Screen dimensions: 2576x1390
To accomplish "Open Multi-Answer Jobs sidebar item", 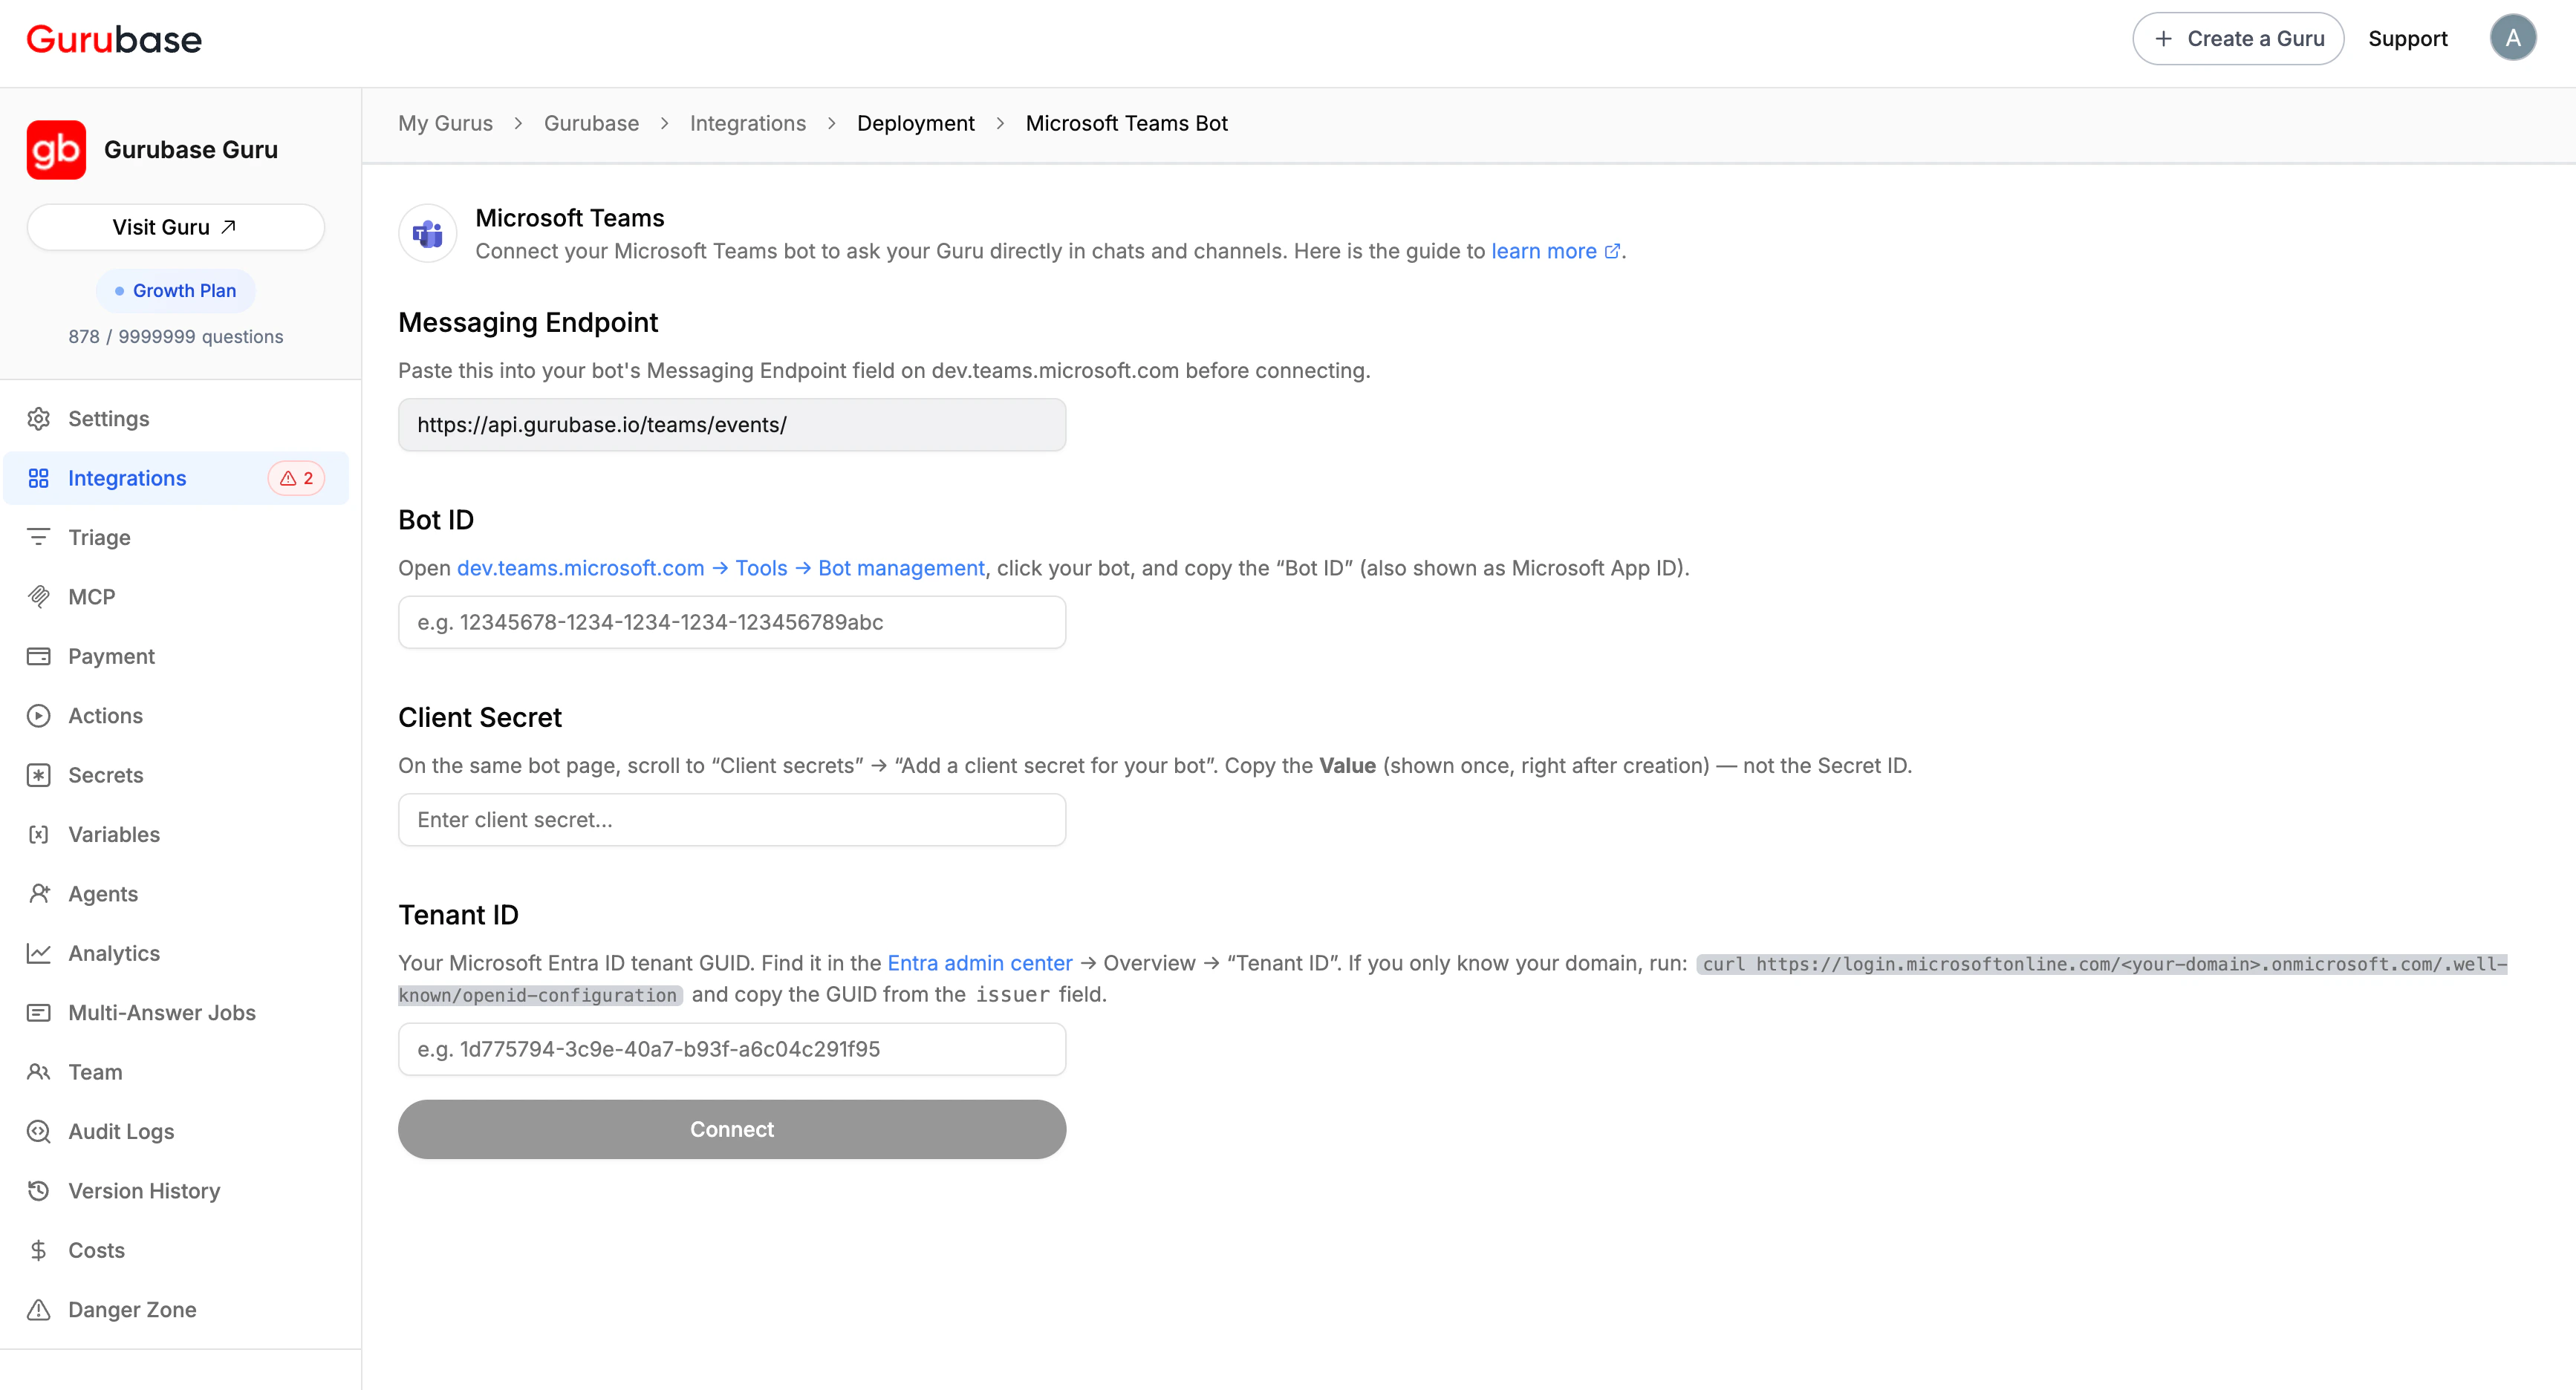I will click(176, 1012).
